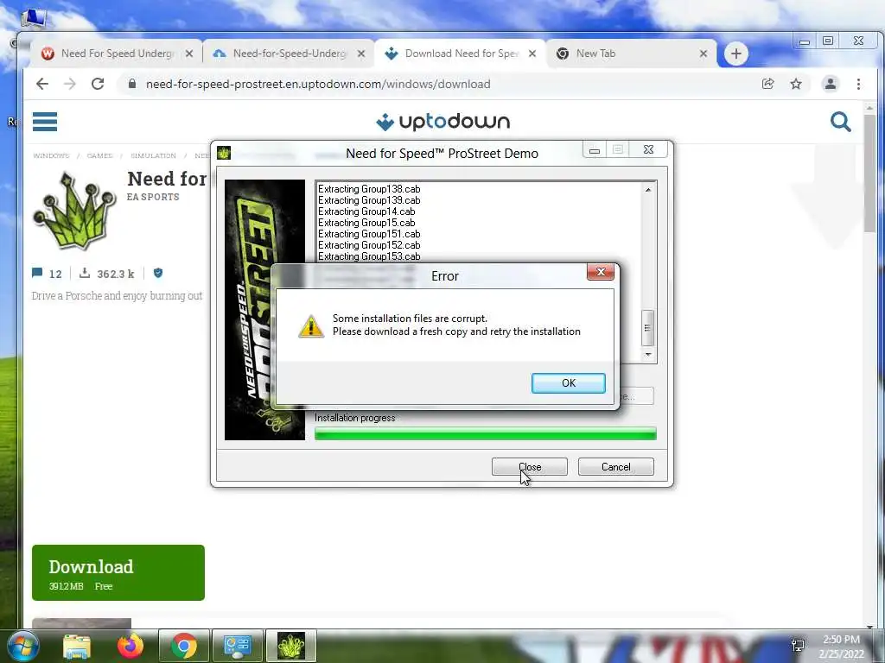The height and width of the screenshot is (663, 885).
Task: Close the New Tab tab
Action: pyautogui.click(x=704, y=54)
